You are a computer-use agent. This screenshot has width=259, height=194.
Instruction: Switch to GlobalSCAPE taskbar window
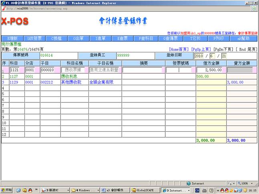[x=145, y=190]
